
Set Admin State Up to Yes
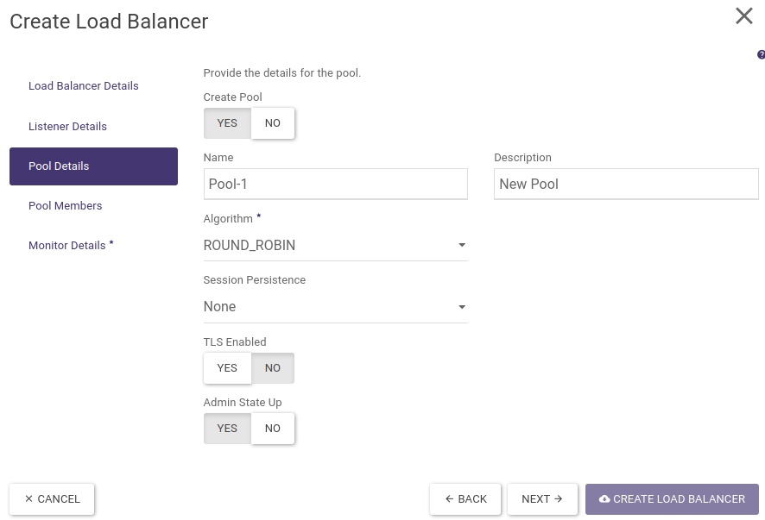pyautogui.click(x=227, y=429)
